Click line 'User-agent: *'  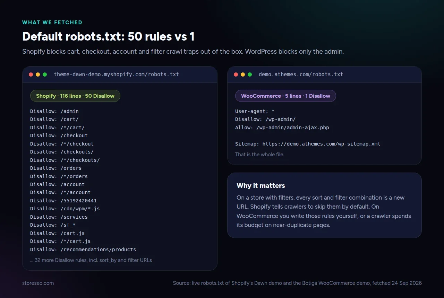(x=255, y=111)
